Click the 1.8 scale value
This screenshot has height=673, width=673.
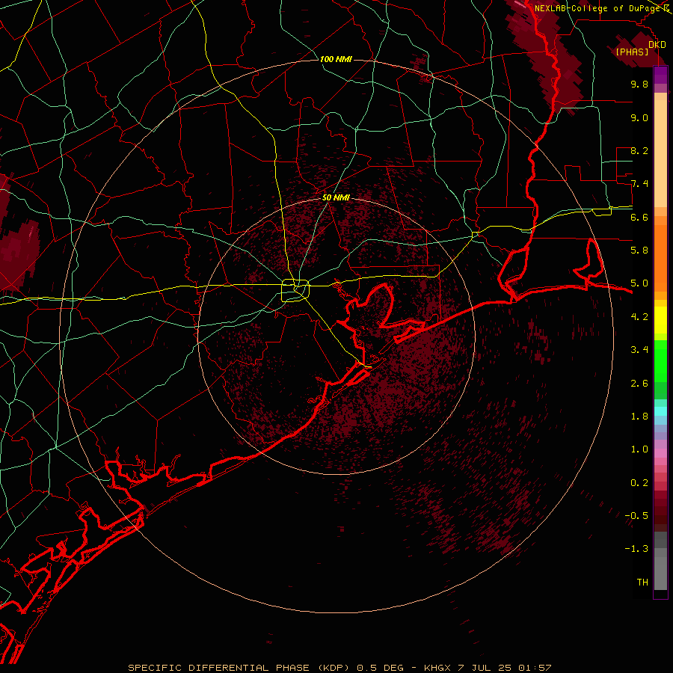[x=639, y=417]
